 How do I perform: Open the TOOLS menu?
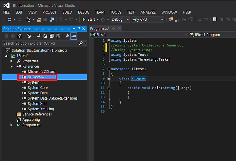pyautogui.click(x=116, y=12)
